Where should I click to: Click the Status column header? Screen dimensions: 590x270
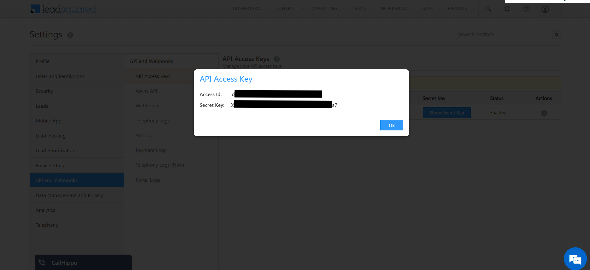tap(496, 98)
